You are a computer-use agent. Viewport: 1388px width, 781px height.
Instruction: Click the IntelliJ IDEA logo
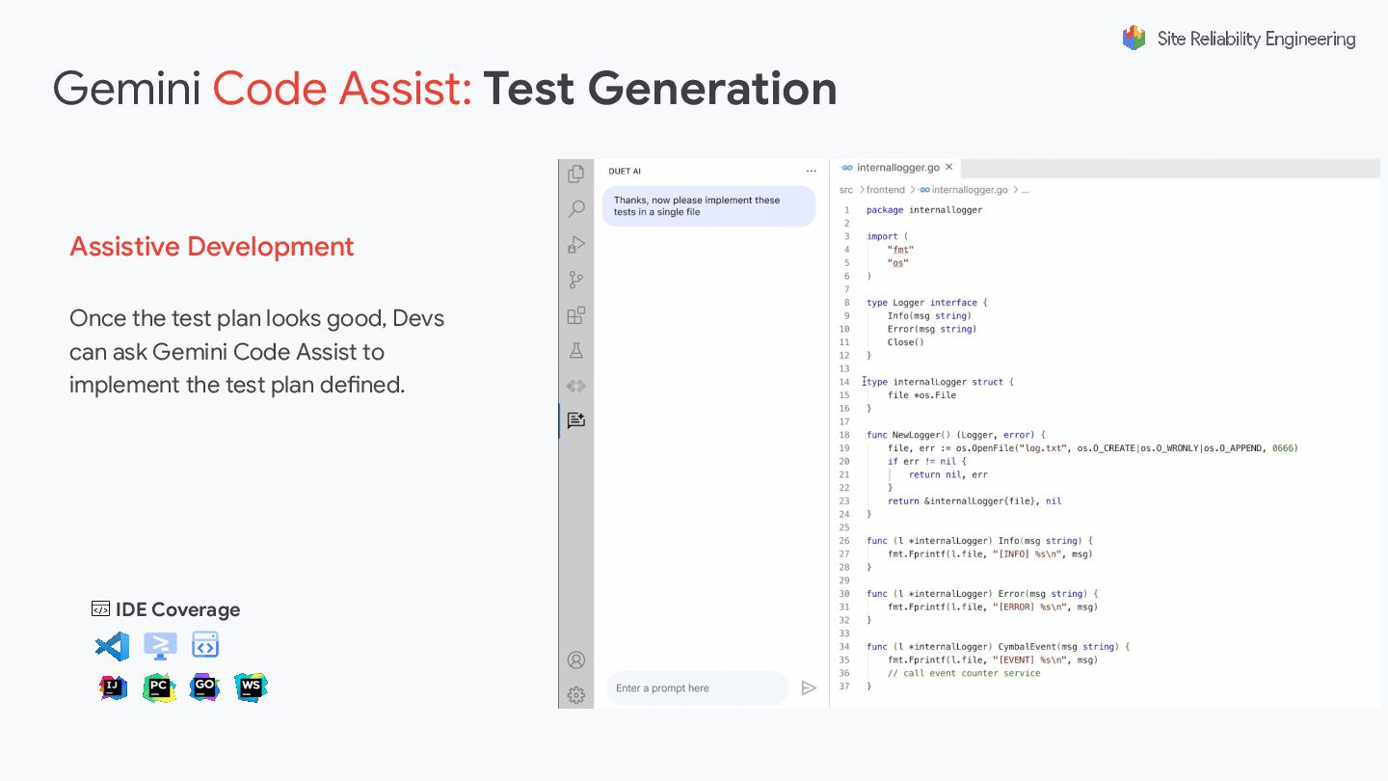[113, 687]
